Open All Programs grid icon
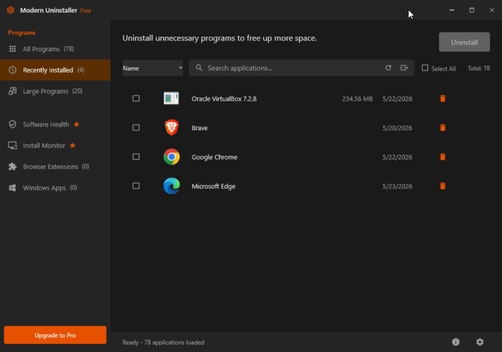Viewport: 502px width, 352px height. [x=12, y=48]
